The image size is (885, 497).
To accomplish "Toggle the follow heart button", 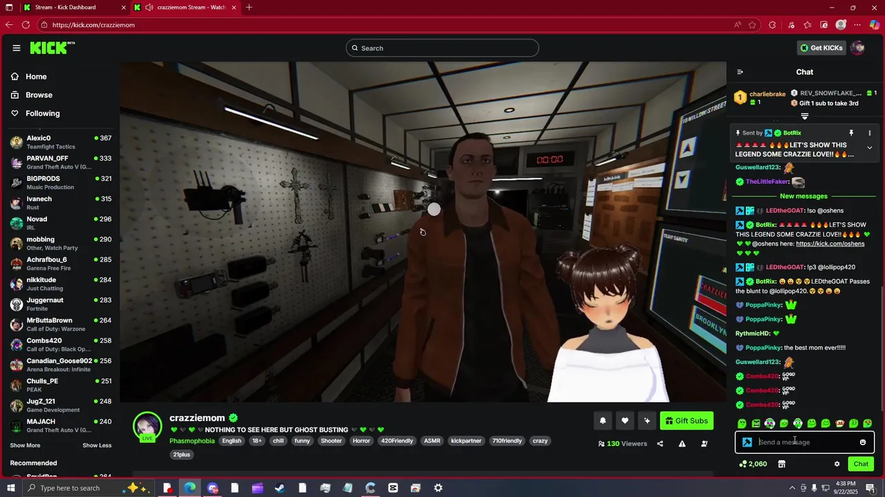I will (x=625, y=420).
